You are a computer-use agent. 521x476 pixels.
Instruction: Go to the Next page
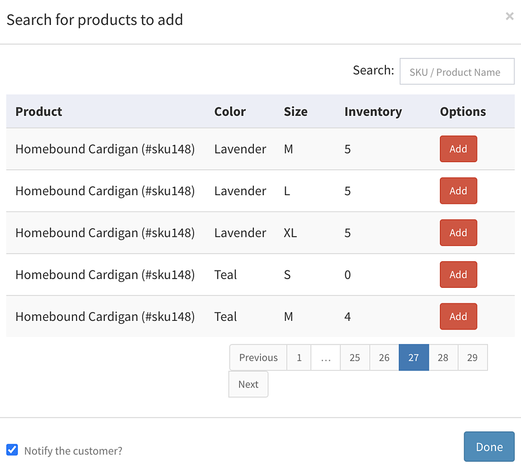tap(248, 384)
